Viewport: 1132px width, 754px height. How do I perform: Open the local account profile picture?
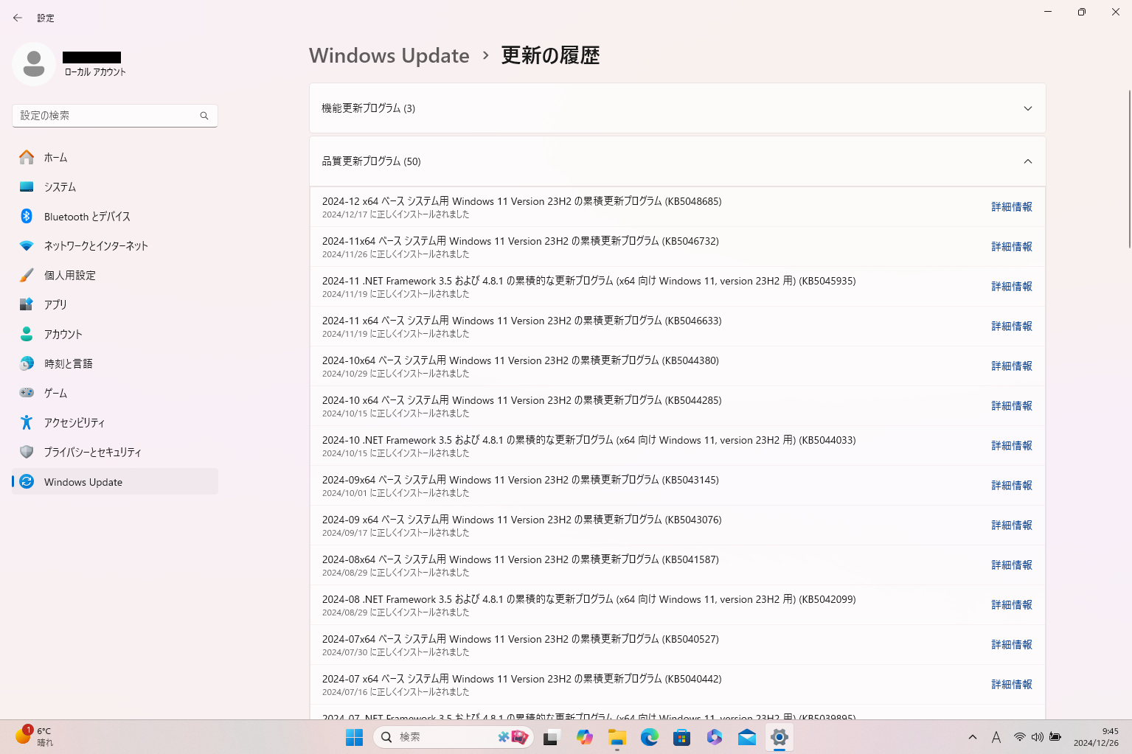pos(34,64)
